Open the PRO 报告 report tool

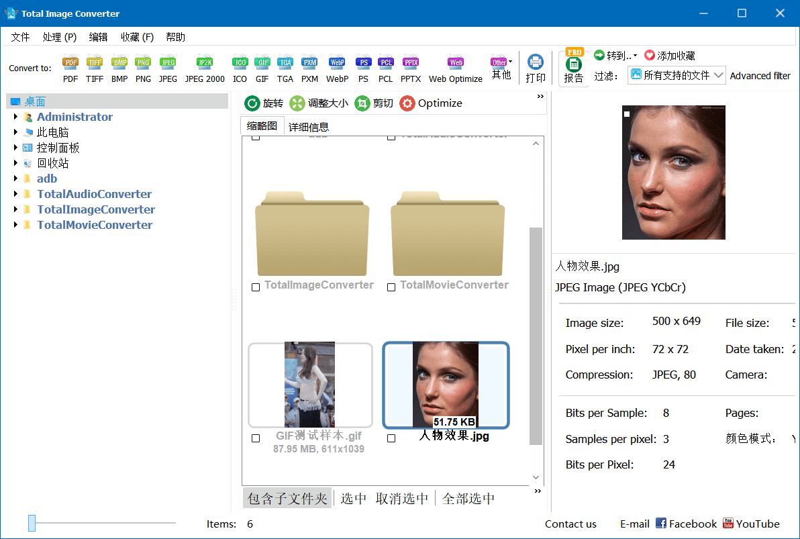click(572, 67)
